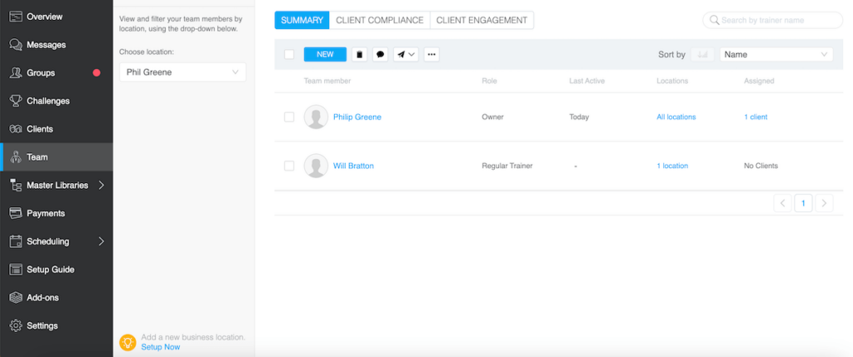Check the box for Philip Greene
Image resolution: width=853 pixels, height=357 pixels.
[289, 117]
